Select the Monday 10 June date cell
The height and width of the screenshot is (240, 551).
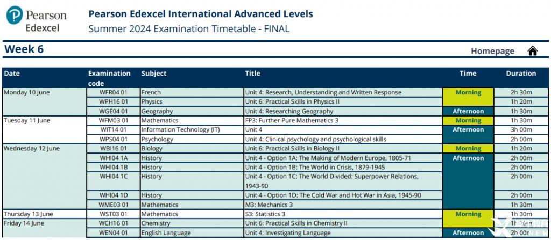point(27,92)
